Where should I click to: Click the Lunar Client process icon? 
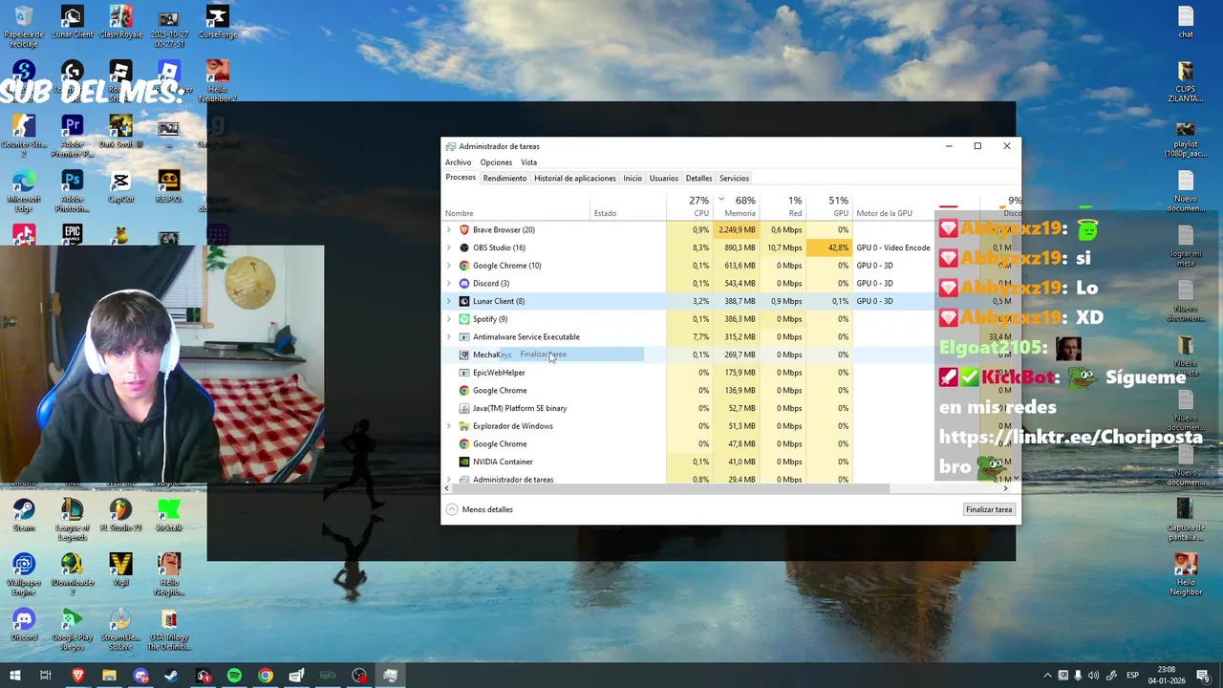tap(464, 301)
